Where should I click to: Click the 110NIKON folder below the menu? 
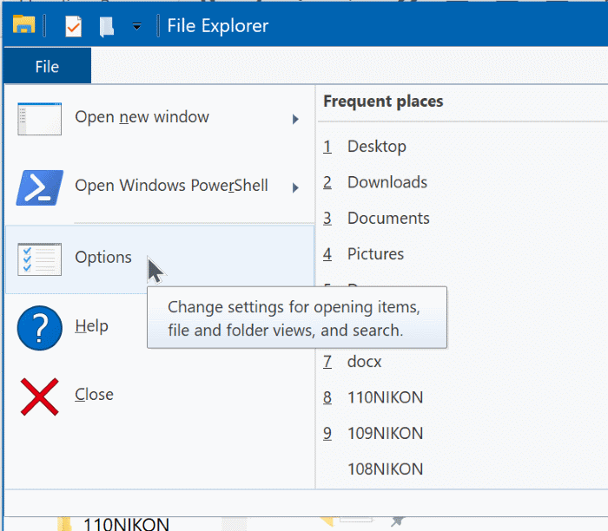point(126,524)
